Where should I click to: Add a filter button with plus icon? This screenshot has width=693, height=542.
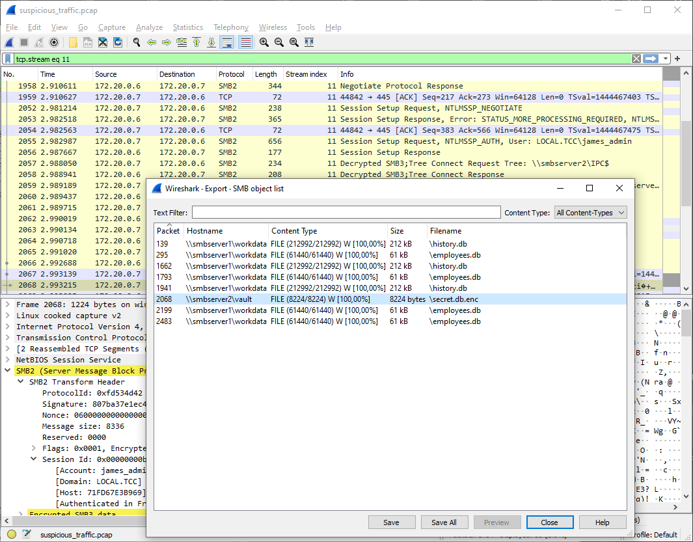pyautogui.click(x=677, y=59)
